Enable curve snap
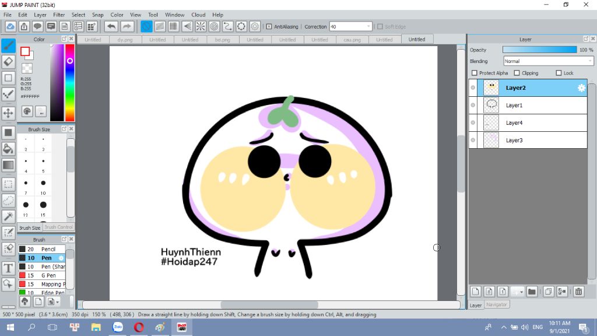This screenshot has width=597, height=336. 228,26
